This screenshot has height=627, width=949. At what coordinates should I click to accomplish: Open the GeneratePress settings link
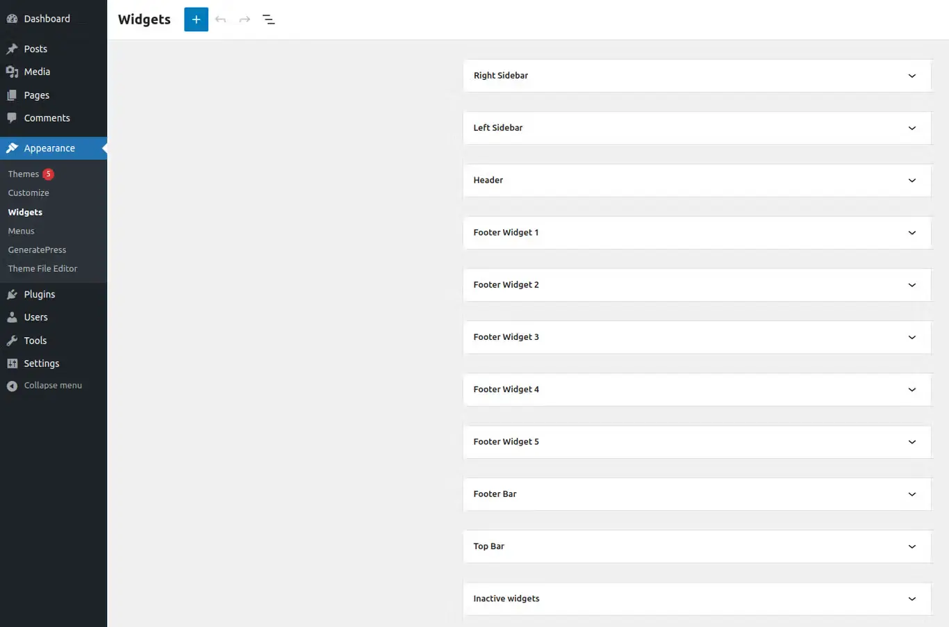click(x=37, y=250)
